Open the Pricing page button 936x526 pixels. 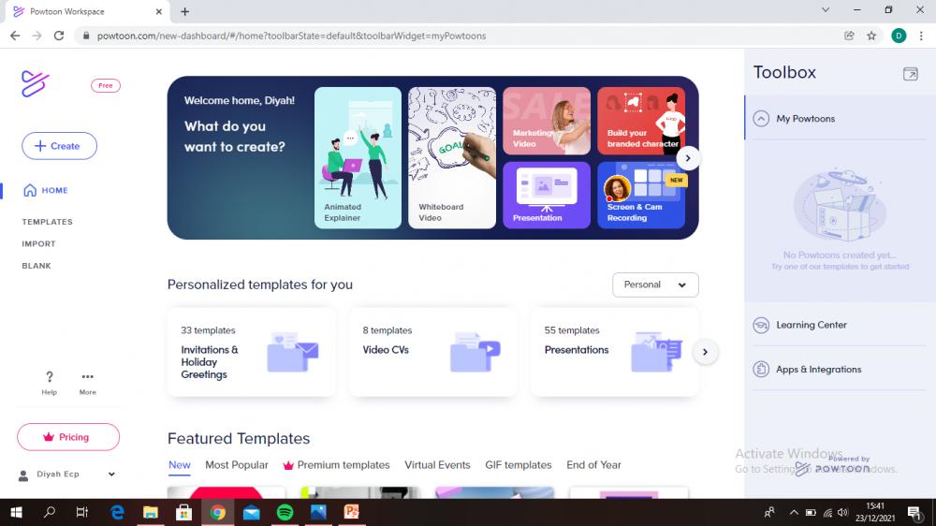pos(68,438)
